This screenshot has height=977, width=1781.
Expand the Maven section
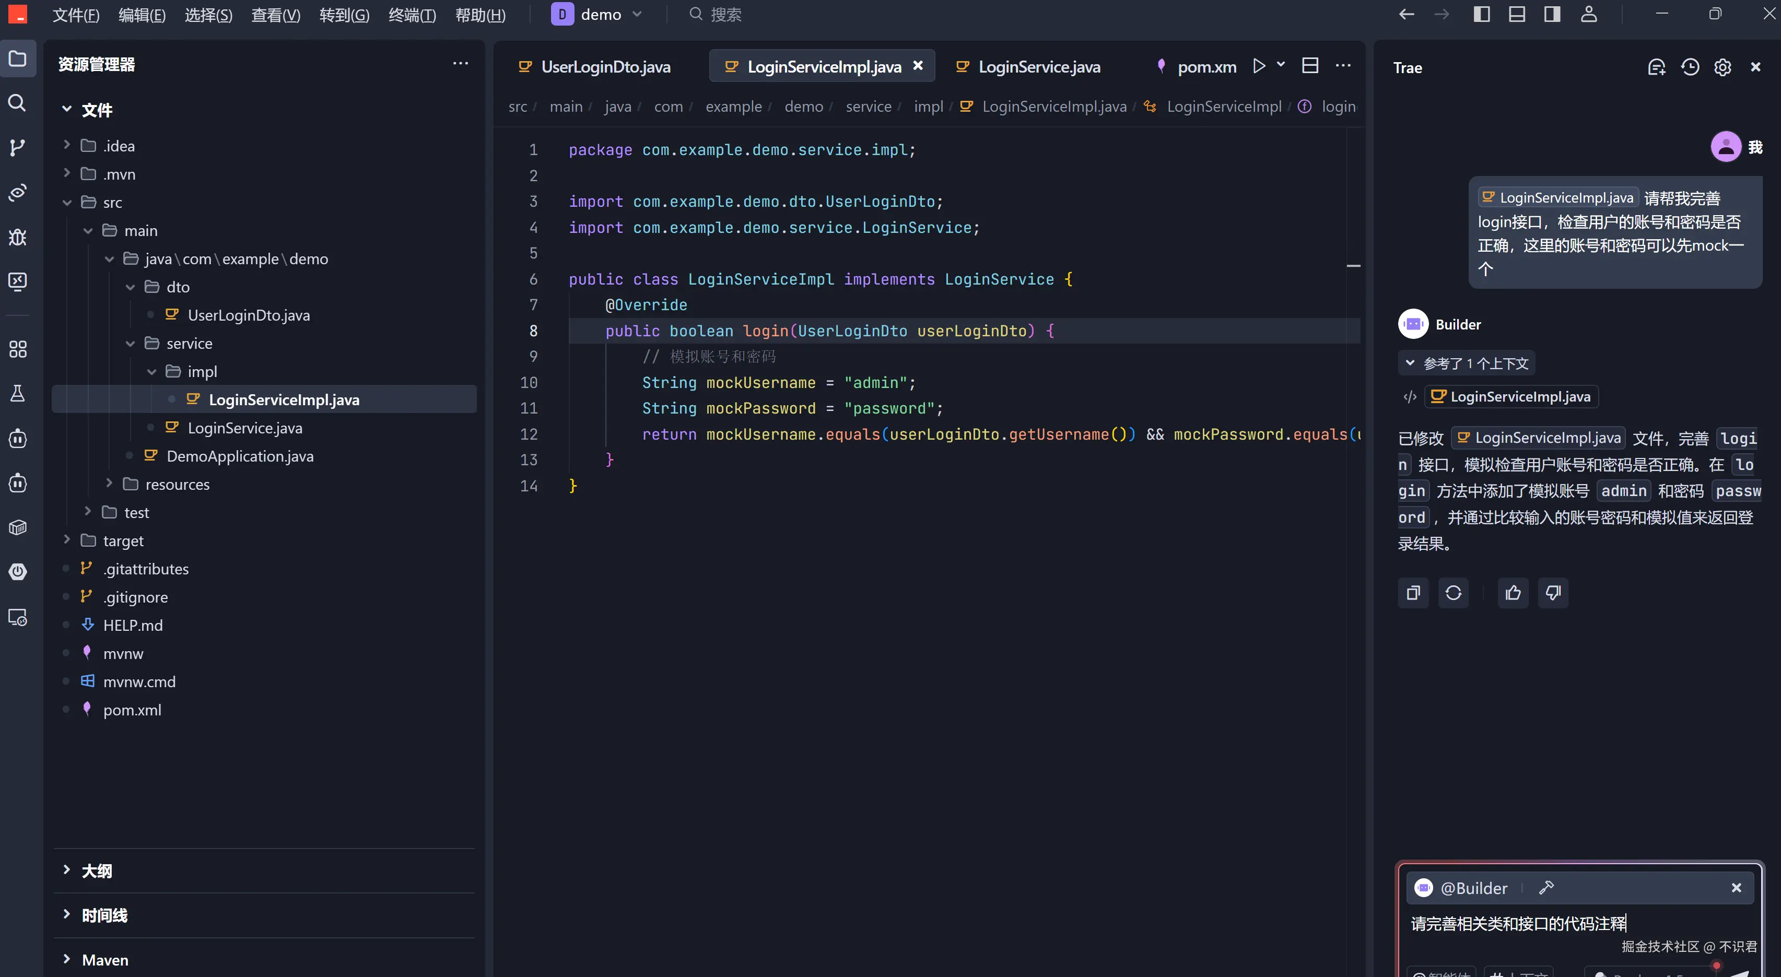pyautogui.click(x=105, y=960)
